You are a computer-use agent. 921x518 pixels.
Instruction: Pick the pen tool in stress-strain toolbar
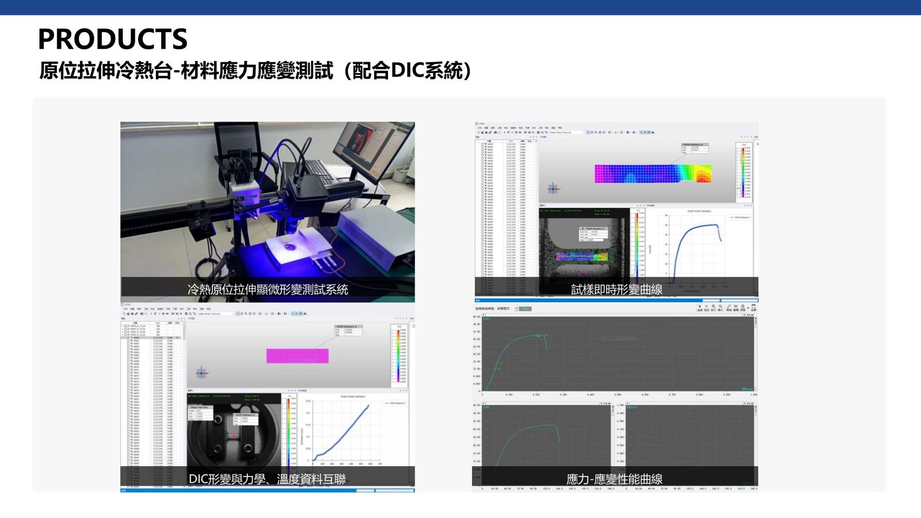tap(729, 307)
